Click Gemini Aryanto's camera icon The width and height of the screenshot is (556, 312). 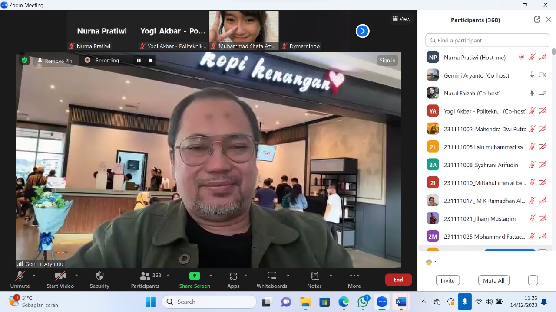click(543, 75)
